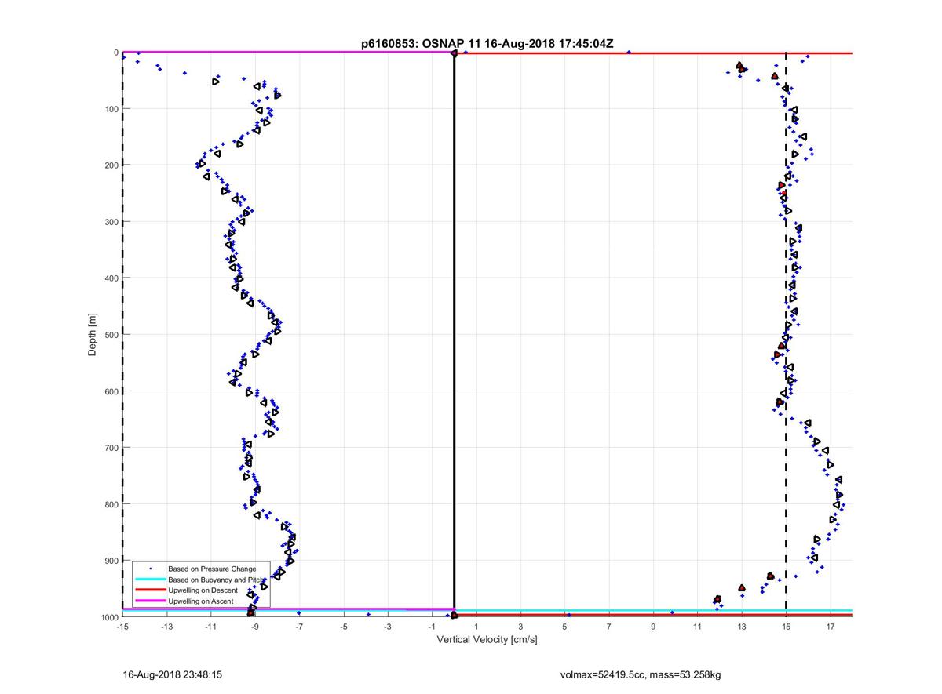Click the blue dot marker in legend
The height and width of the screenshot is (694, 942).
(150, 569)
